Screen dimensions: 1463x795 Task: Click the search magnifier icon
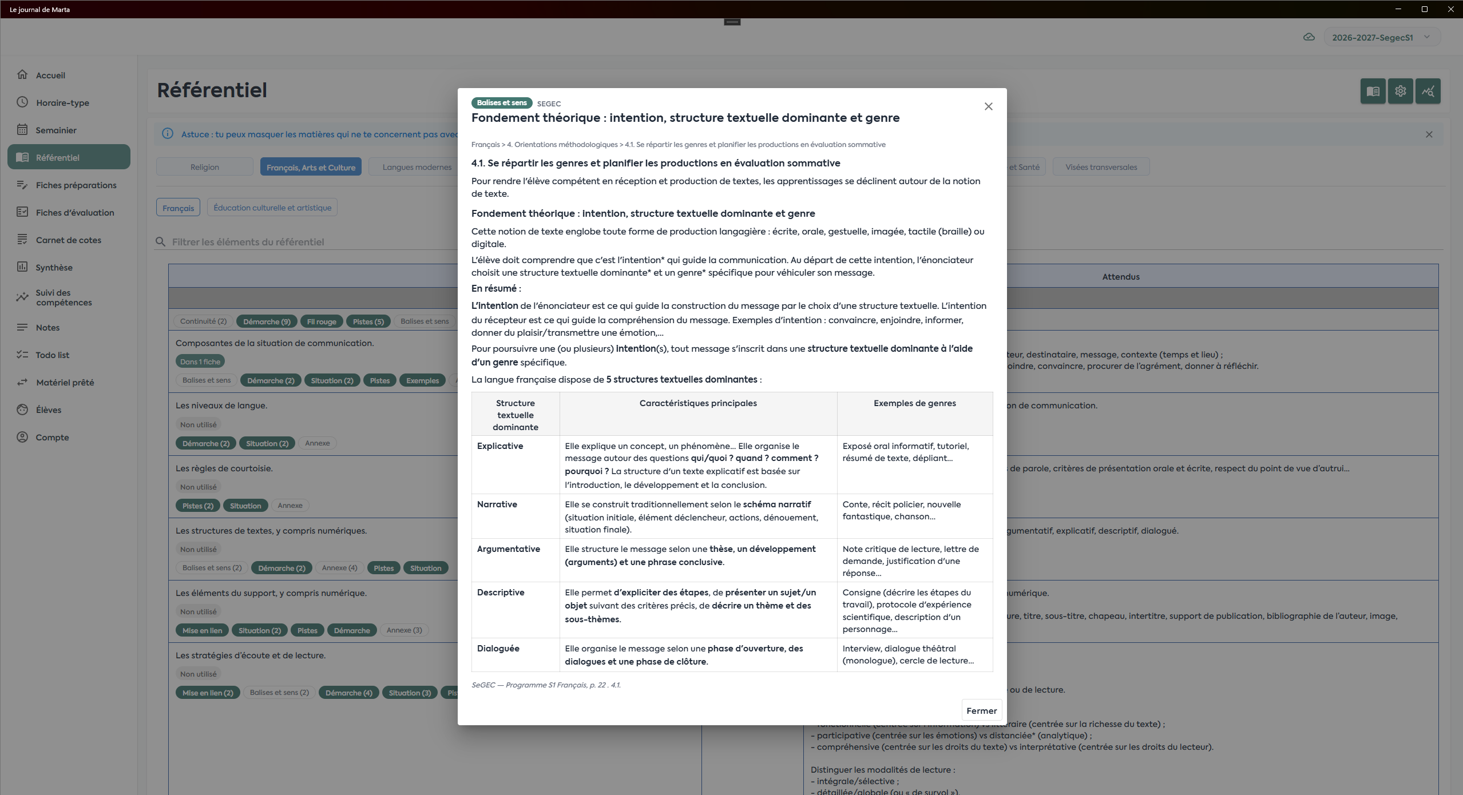point(161,242)
